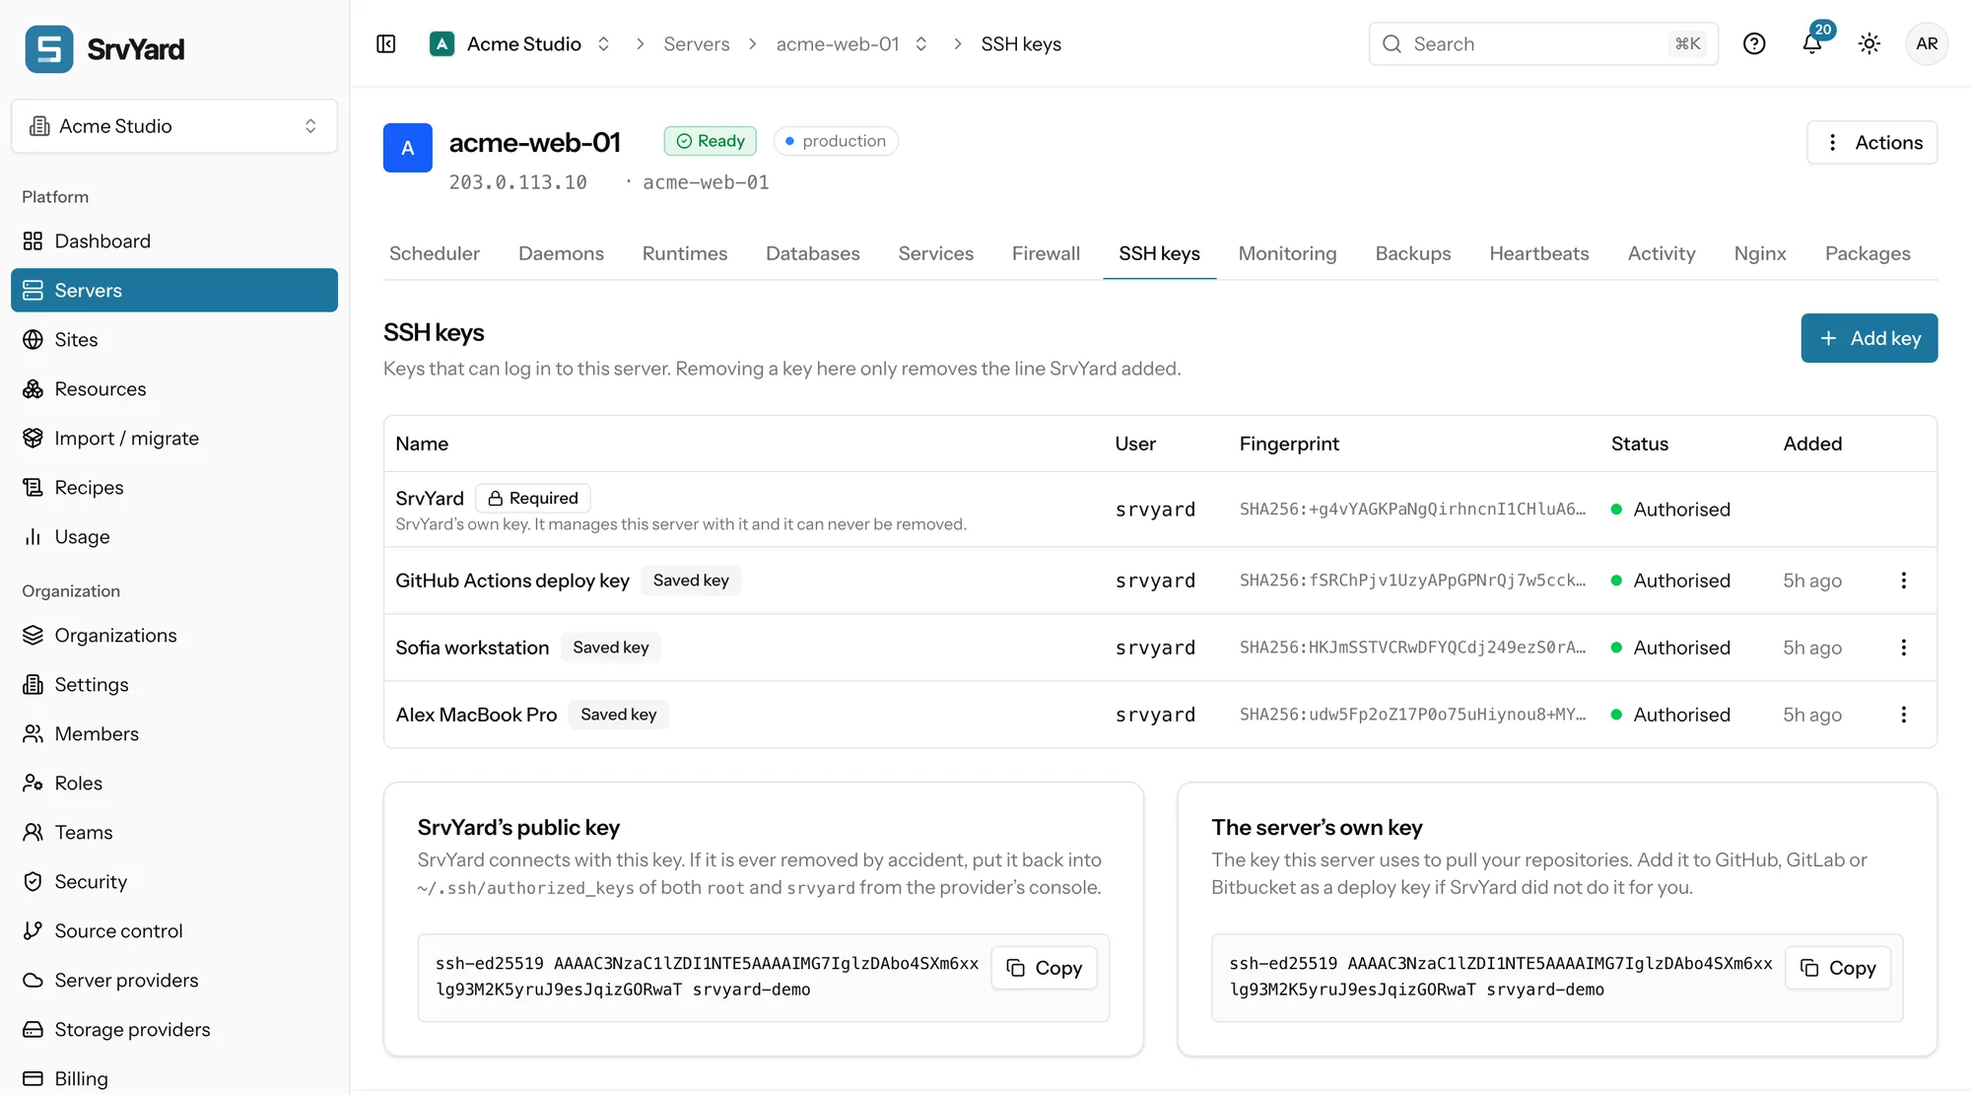Expand the acme-web-01 breadcrumb server switcher
Image resolution: width=1971 pixels, height=1095 pixels.
coord(921,44)
